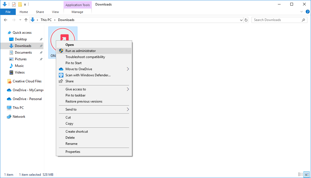Open Help with the question mark icon
Image resolution: width=311 pixels, height=178 pixels.
click(308, 12)
